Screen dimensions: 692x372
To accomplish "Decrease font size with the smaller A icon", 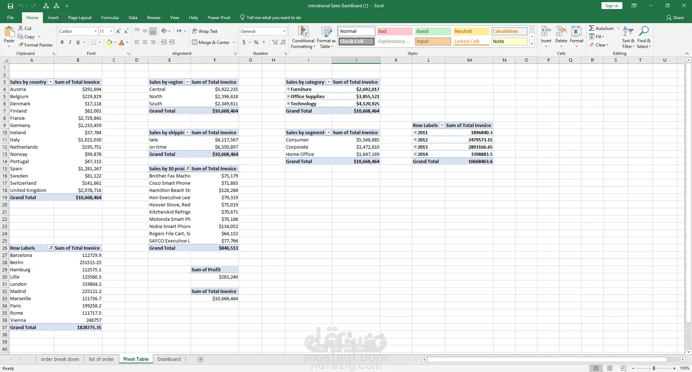I will click(126, 31).
